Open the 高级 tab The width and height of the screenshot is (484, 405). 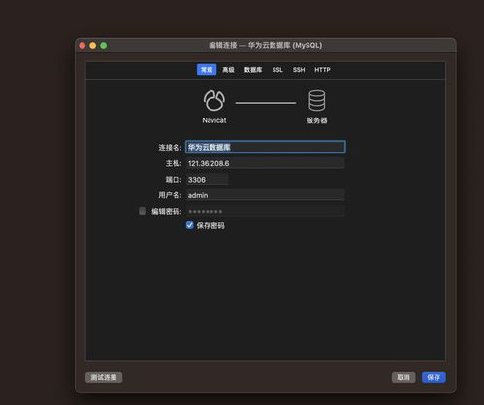[228, 70]
